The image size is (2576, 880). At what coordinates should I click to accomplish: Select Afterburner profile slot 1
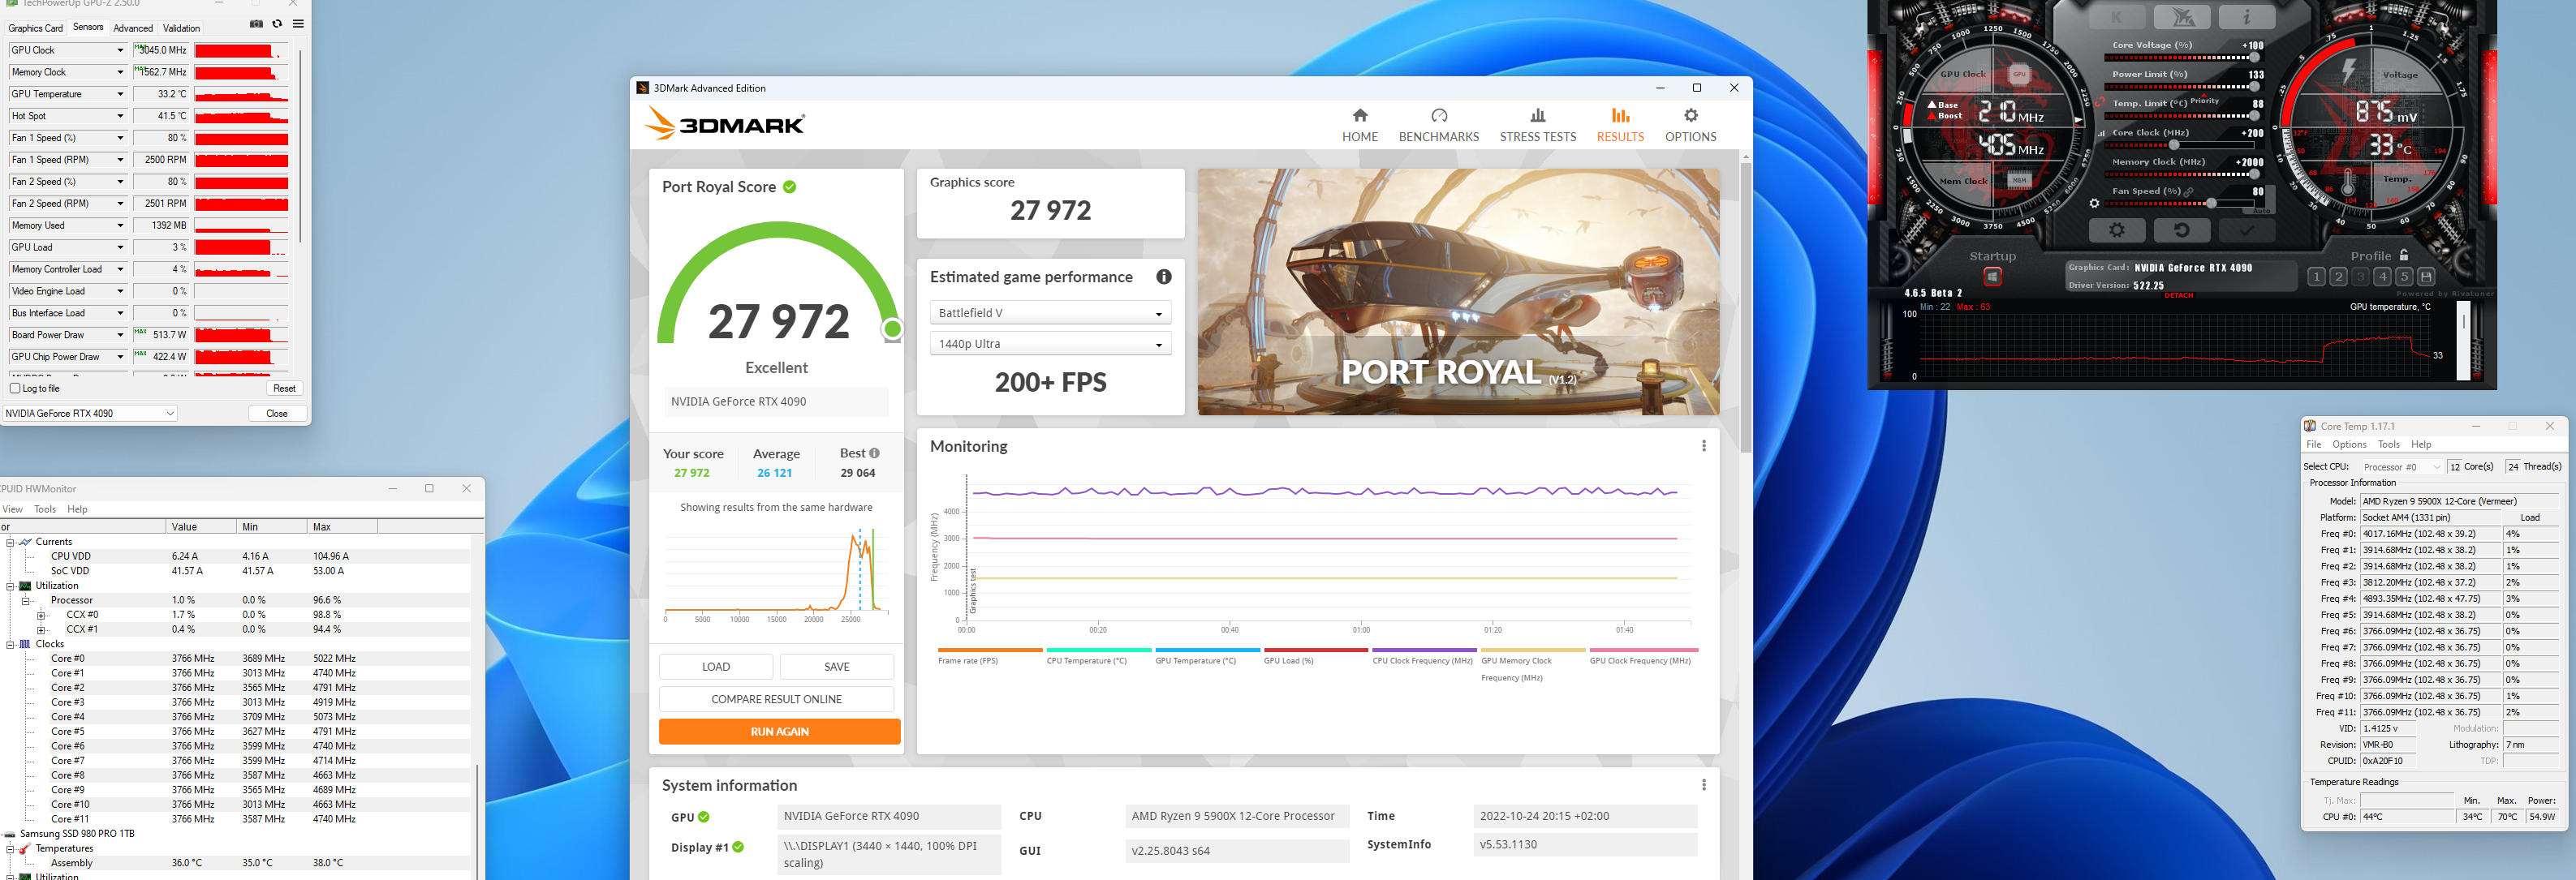2316,277
